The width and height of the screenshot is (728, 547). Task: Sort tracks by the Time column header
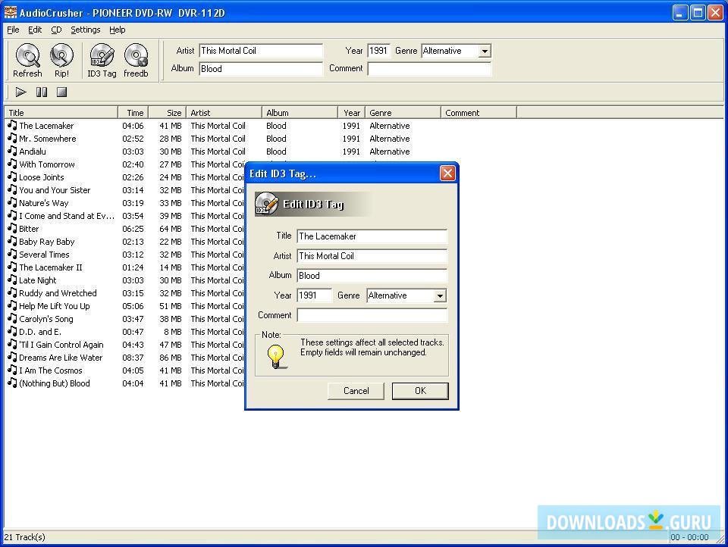point(134,113)
